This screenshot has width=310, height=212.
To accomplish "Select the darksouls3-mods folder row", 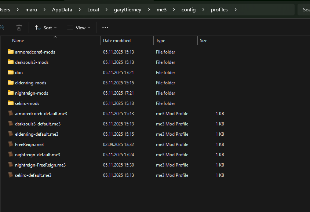I will [x=32, y=62].
